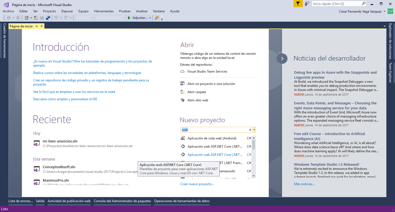Expand the Cesar Fernando Vega Vazquez account dropdown
This screenshot has width=395, height=212.
[x=385, y=11]
